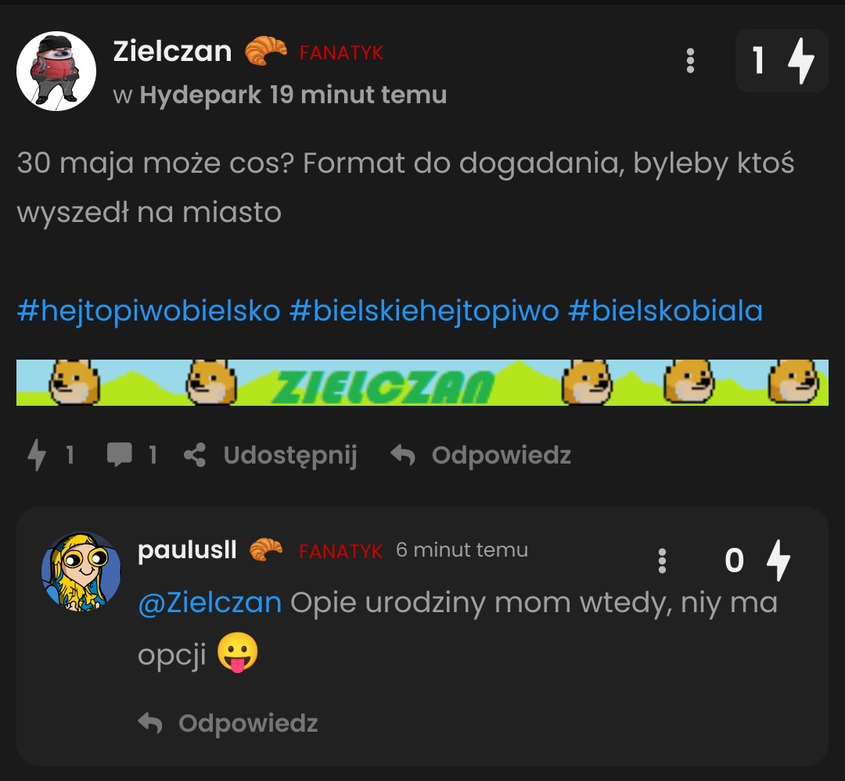Click the Zielczan signature banner image
This screenshot has height=781, width=845.
(x=422, y=382)
